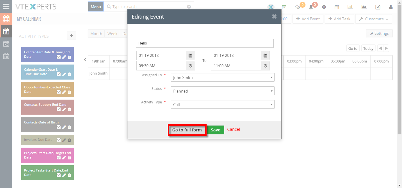Open end time clock picker icon
402x188 pixels.
(x=265, y=66)
